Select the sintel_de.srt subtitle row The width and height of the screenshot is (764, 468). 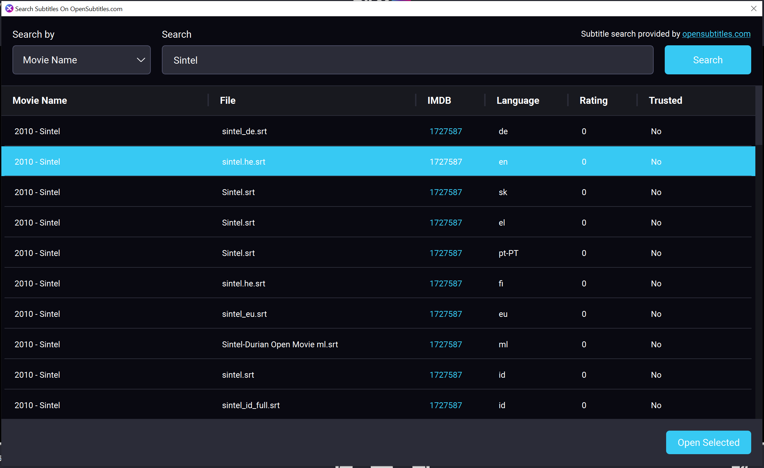click(x=244, y=131)
